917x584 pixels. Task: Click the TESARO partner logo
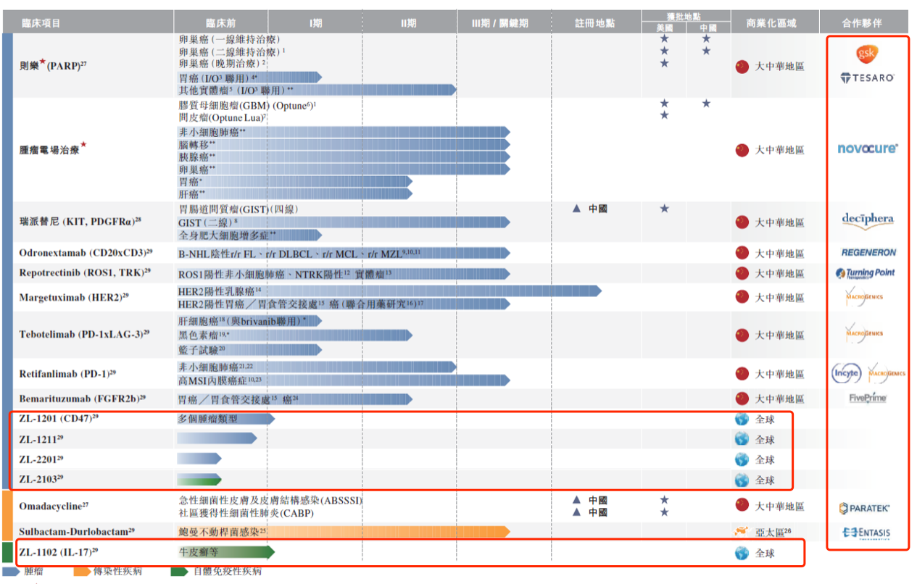tap(867, 78)
